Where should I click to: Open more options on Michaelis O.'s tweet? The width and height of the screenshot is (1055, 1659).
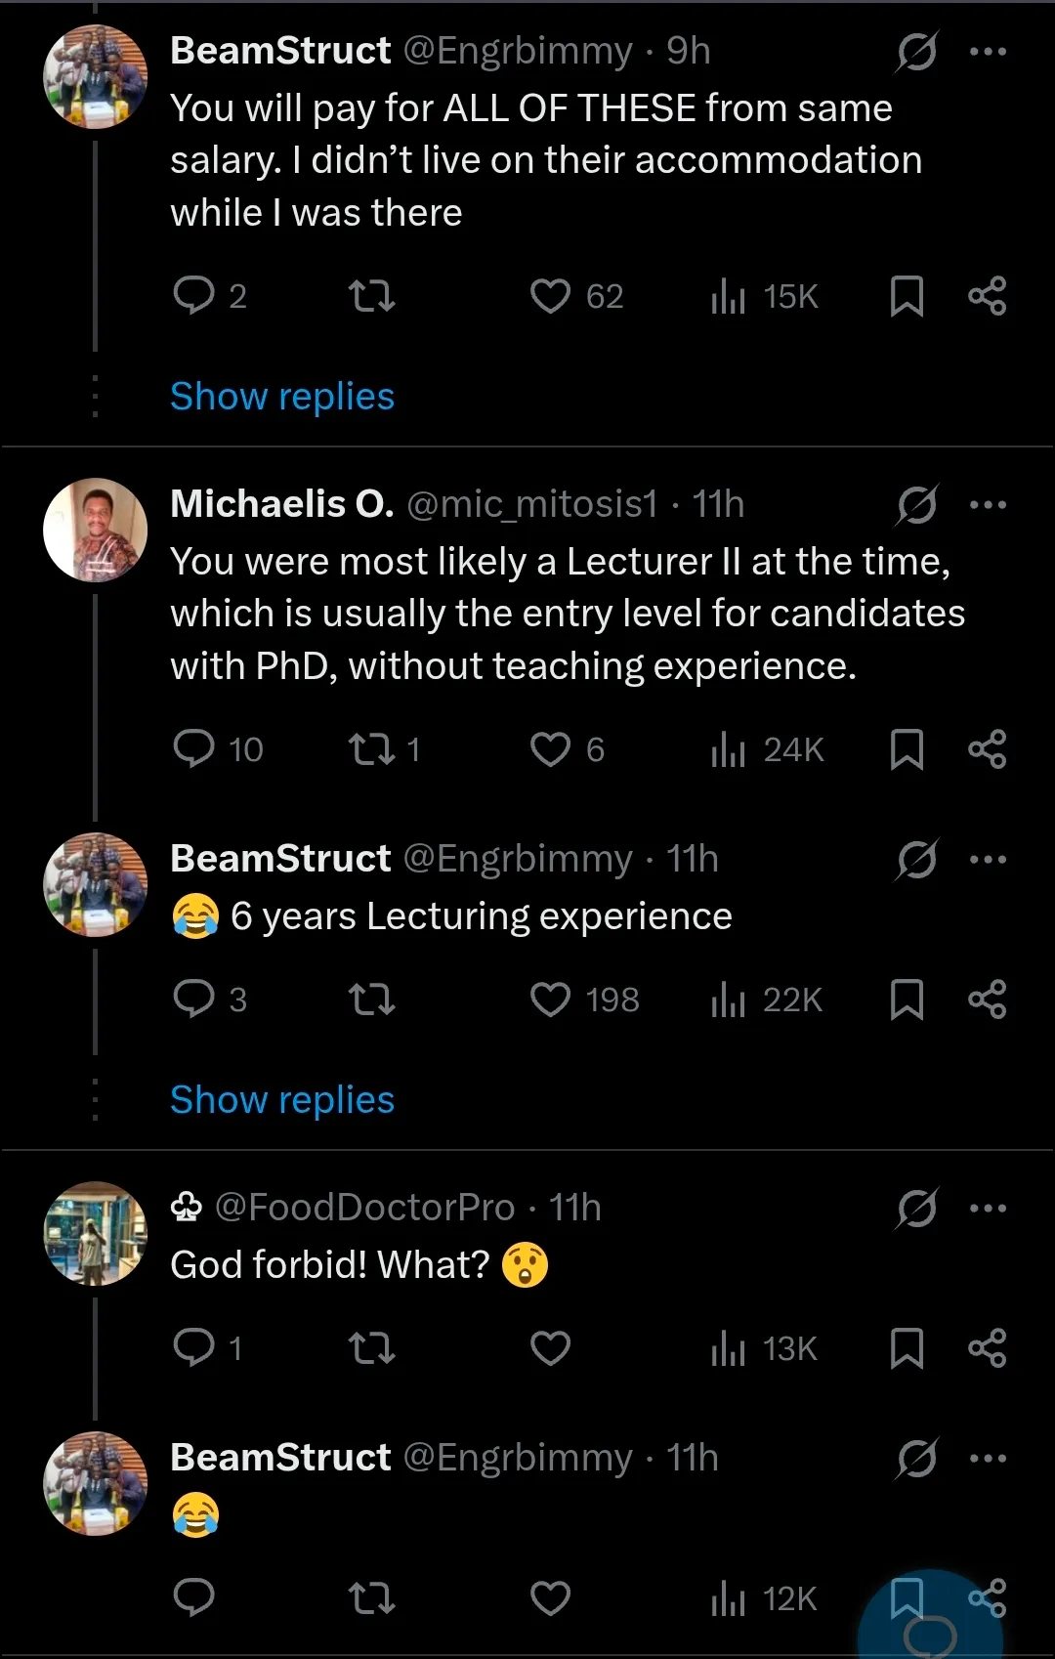(988, 505)
